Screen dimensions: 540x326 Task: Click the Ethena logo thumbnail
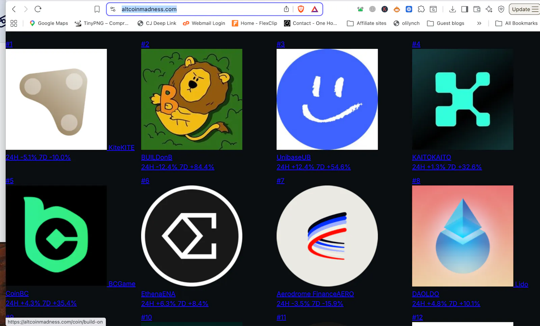[x=192, y=236]
